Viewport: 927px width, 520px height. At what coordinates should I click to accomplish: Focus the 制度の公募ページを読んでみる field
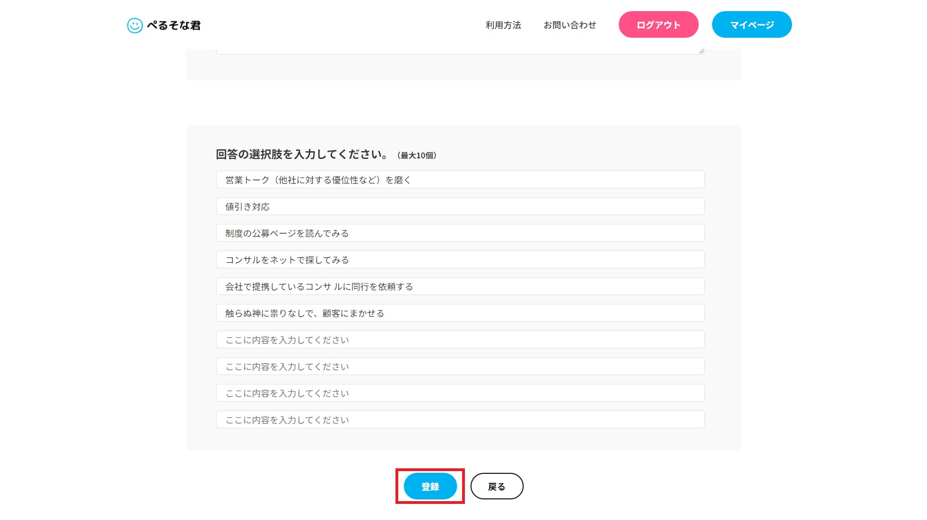click(460, 233)
